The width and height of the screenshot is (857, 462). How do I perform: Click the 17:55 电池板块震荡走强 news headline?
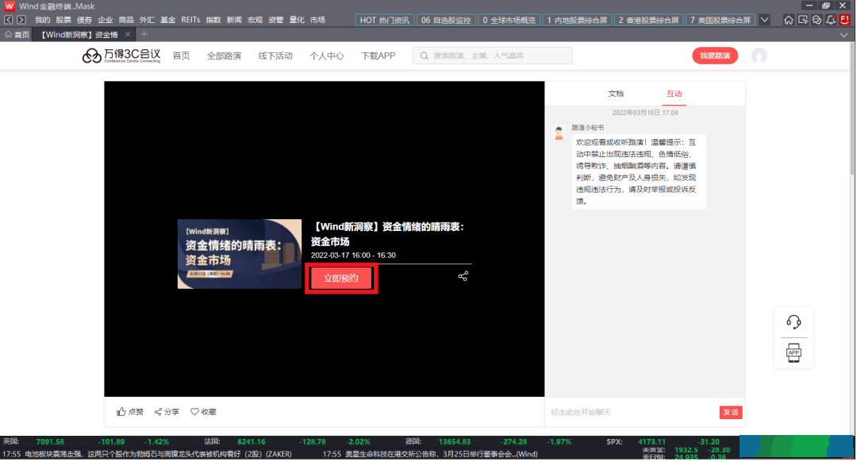pos(147,454)
